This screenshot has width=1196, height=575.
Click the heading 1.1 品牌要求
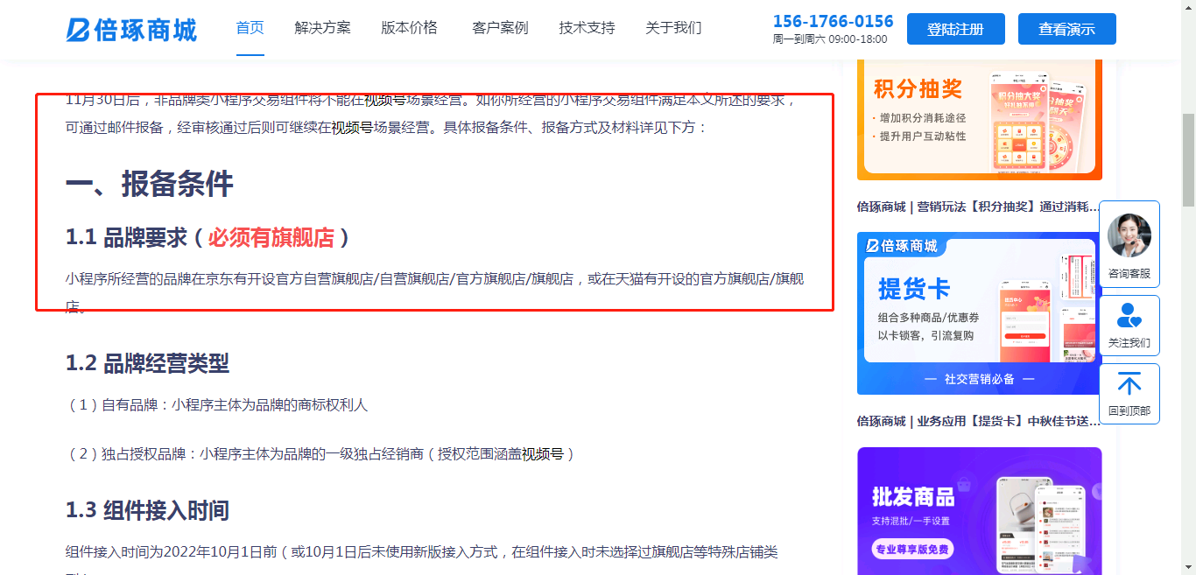pos(208,237)
